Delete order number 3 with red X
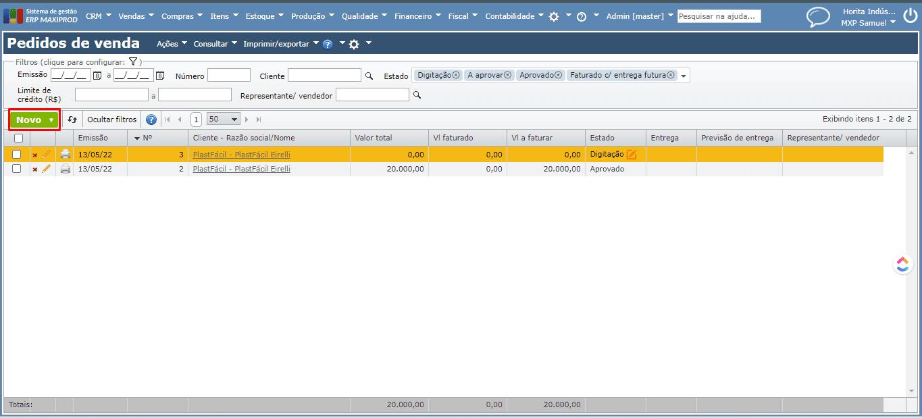Viewport: 922px width, 418px height. coord(35,155)
